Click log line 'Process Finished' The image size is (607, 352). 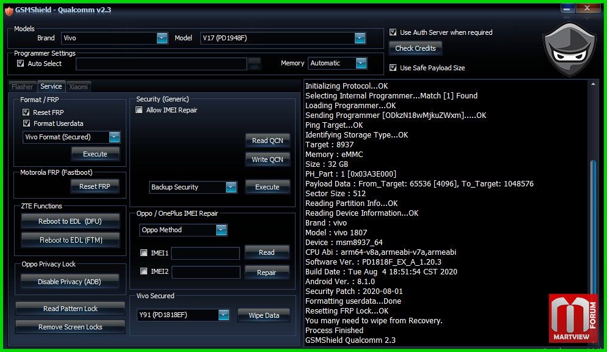coord(335,331)
